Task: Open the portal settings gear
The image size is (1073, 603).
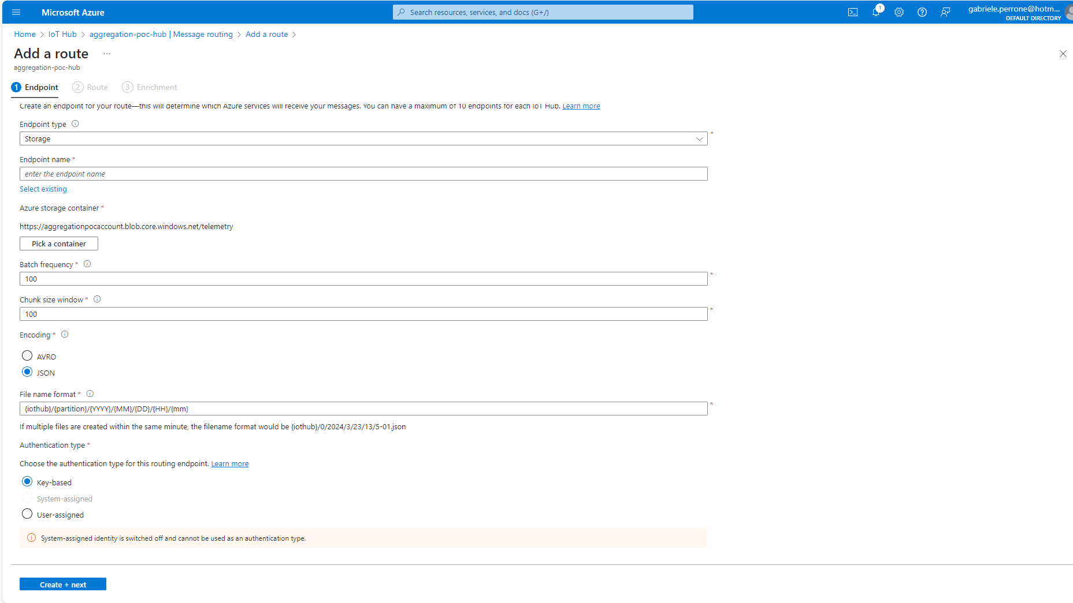Action: (x=899, y=12)
